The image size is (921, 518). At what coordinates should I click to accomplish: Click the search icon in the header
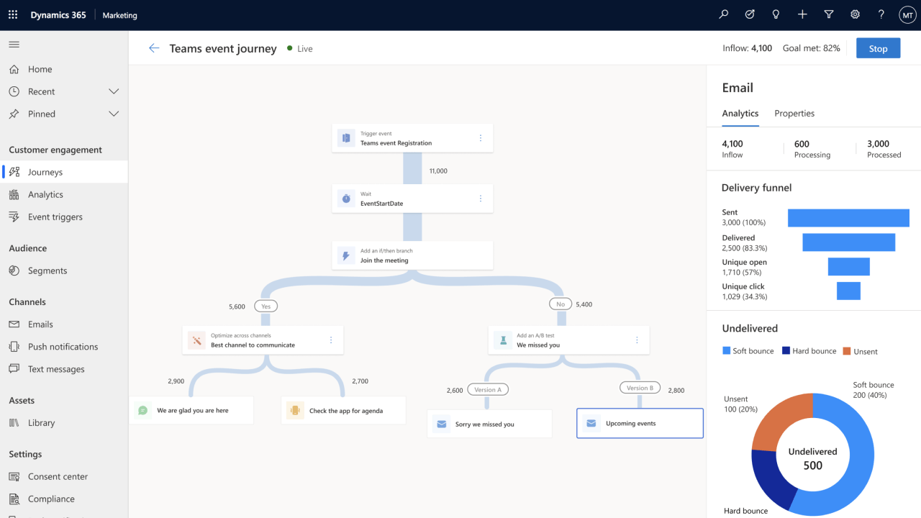(723, 14)
